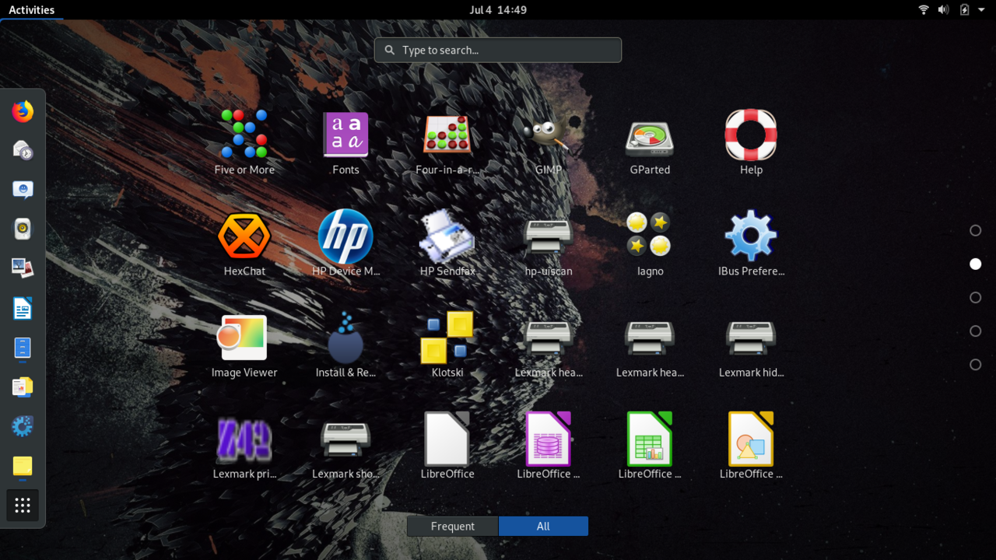Open the hp-uiscan scanner app
The image size is (996, 560).
549,243
